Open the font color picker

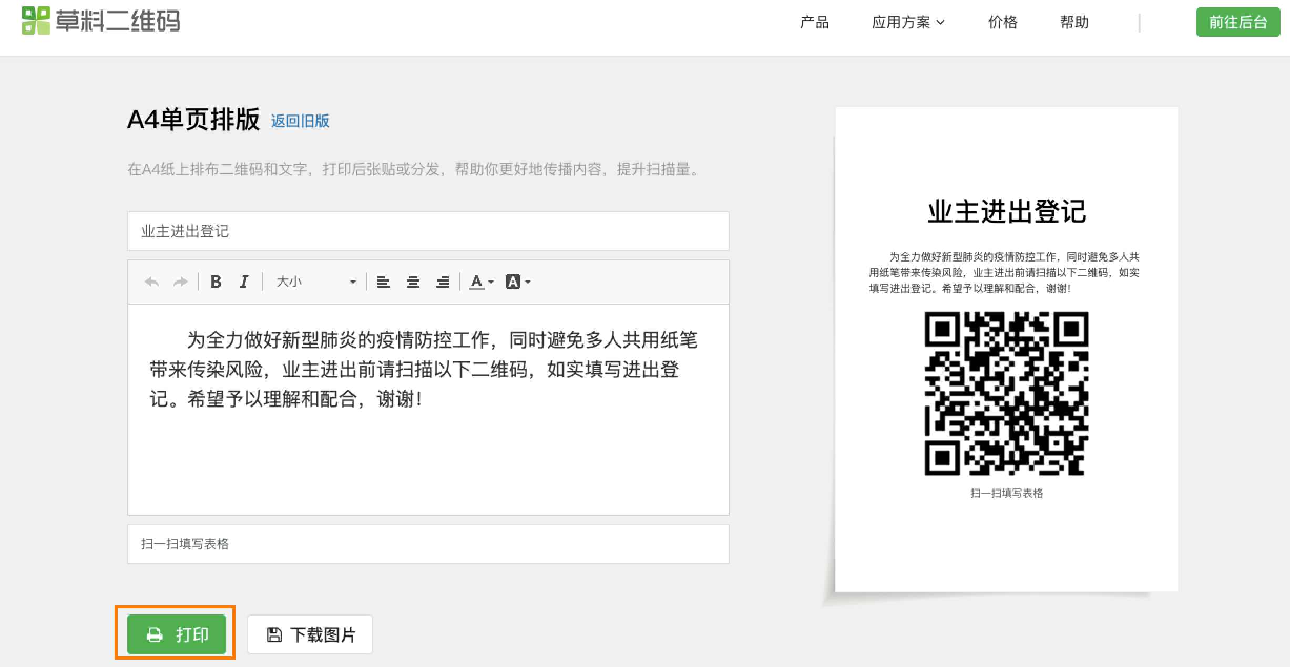(482, 282)
